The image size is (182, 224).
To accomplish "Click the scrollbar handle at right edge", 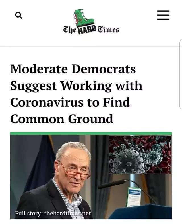I will click(x=181, y=75).
